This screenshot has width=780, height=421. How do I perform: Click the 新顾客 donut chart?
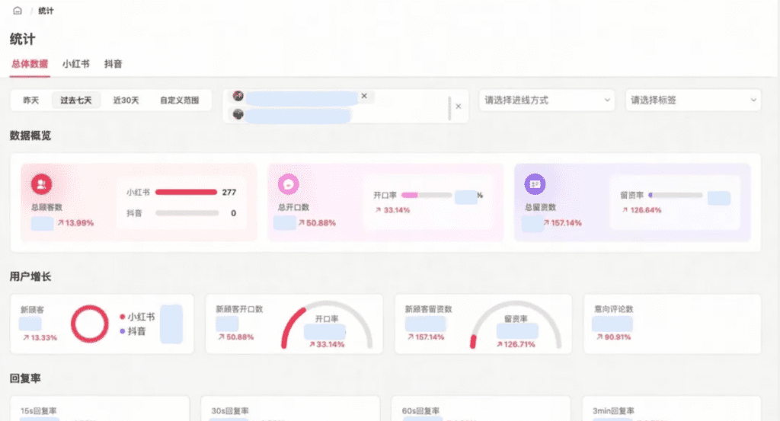coord(91,324)
